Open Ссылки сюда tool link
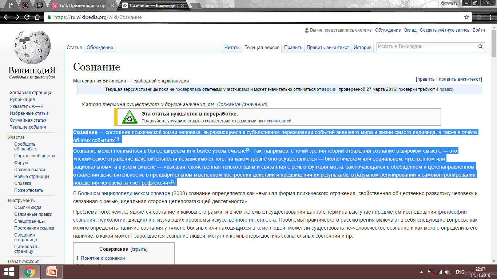The image size is (497, 279). [x=28, y=207]
